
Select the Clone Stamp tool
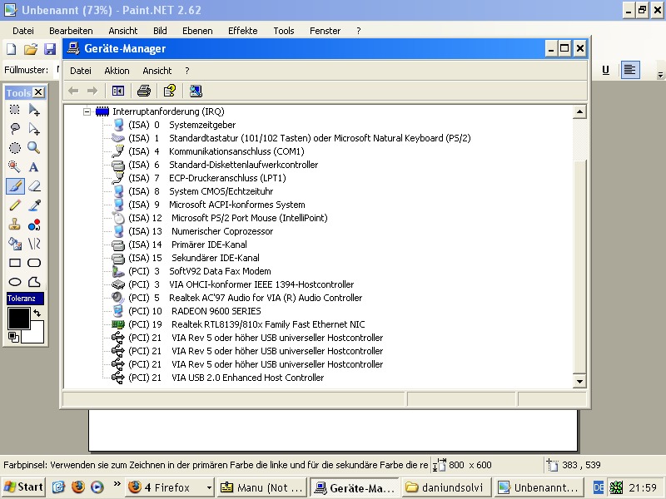[x=15, y=225]
